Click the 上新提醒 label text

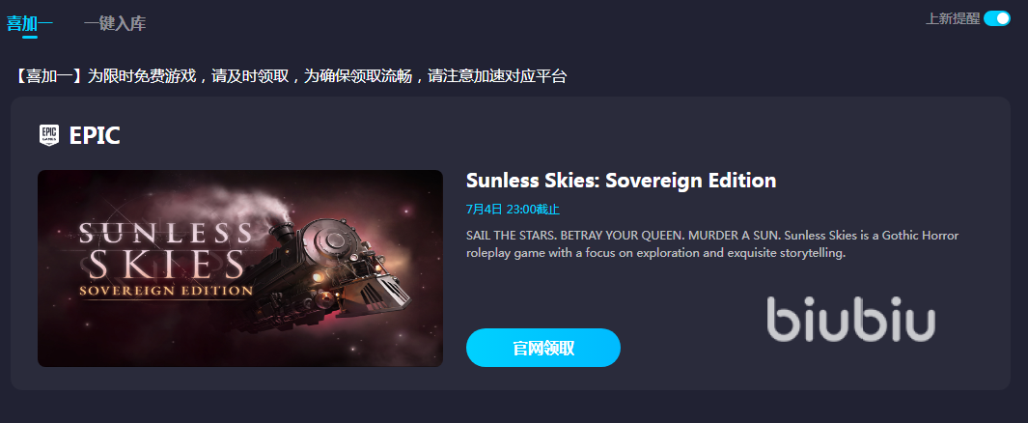(952, 19)
